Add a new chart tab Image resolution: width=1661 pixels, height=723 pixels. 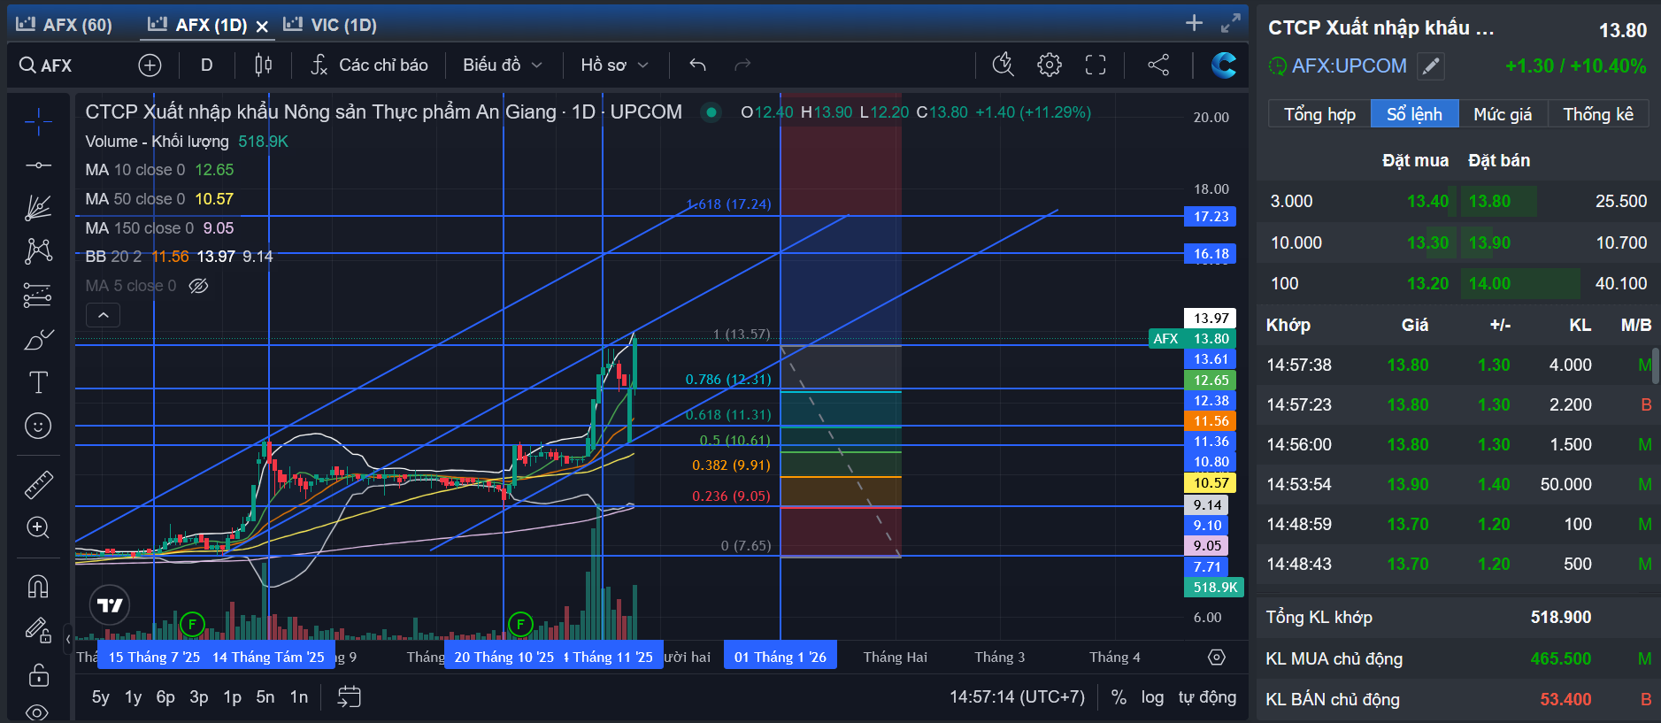tap(1194, 23)
